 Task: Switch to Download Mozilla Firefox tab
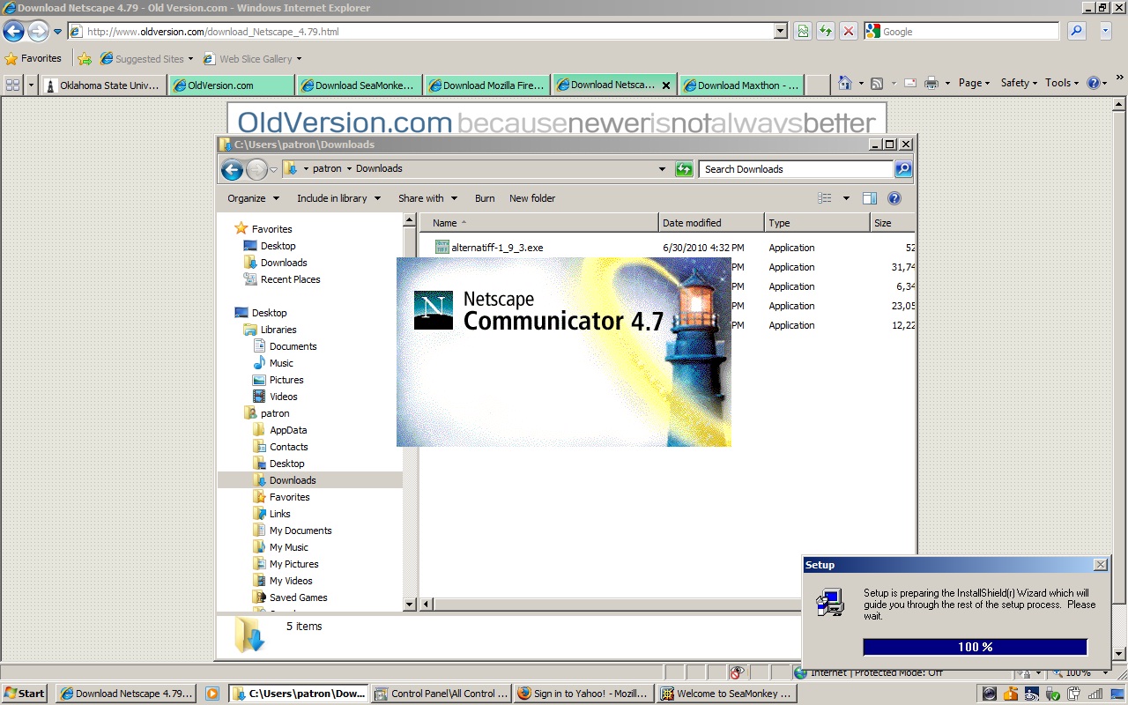tap(486, 85)
